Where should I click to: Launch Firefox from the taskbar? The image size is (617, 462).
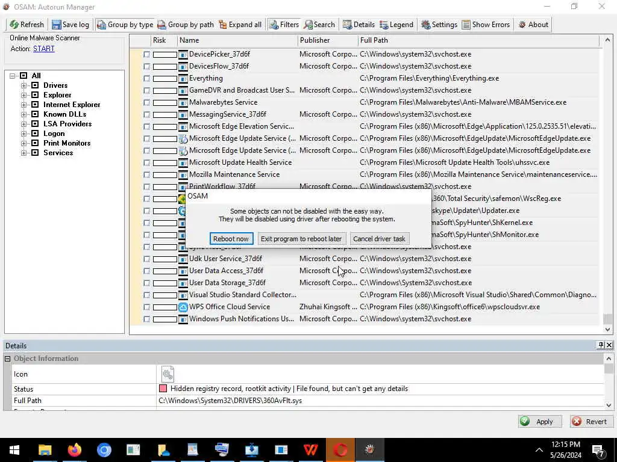pos(74,450)
